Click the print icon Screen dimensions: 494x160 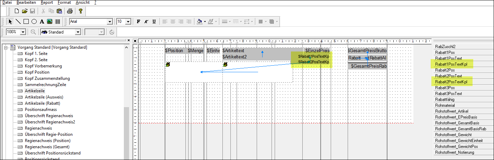pos(70,11)
